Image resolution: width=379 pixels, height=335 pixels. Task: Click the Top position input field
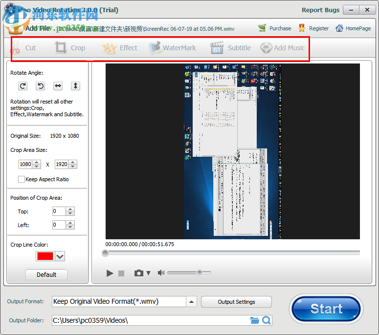[x=59, y=211]
